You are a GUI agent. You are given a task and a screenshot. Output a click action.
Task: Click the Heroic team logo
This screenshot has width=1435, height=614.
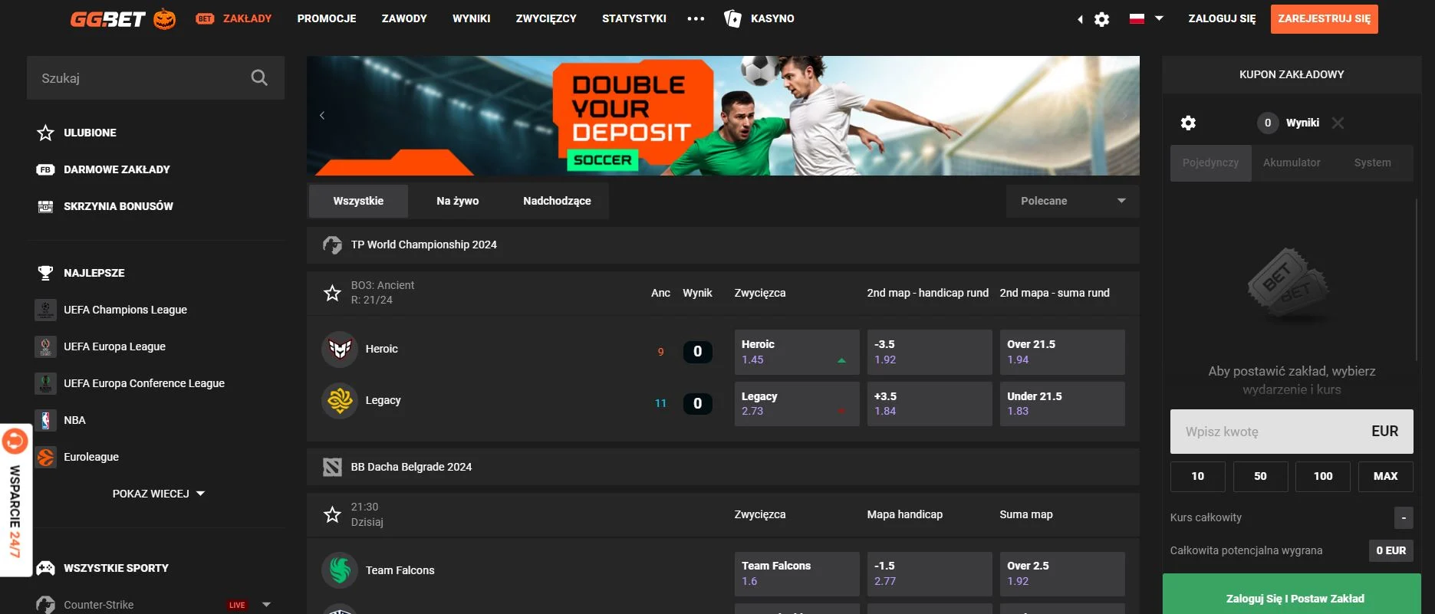pyautogui.click(x=340, y=349)
